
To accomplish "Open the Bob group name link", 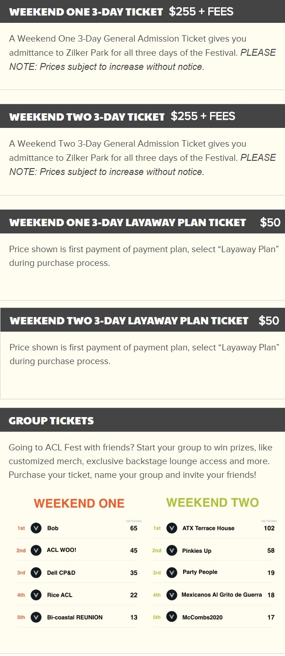I will click(x=53, y=528).
